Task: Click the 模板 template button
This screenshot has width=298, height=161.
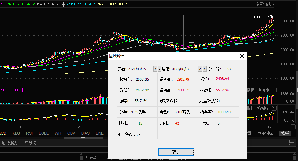Action: click(x=285, y=134)
